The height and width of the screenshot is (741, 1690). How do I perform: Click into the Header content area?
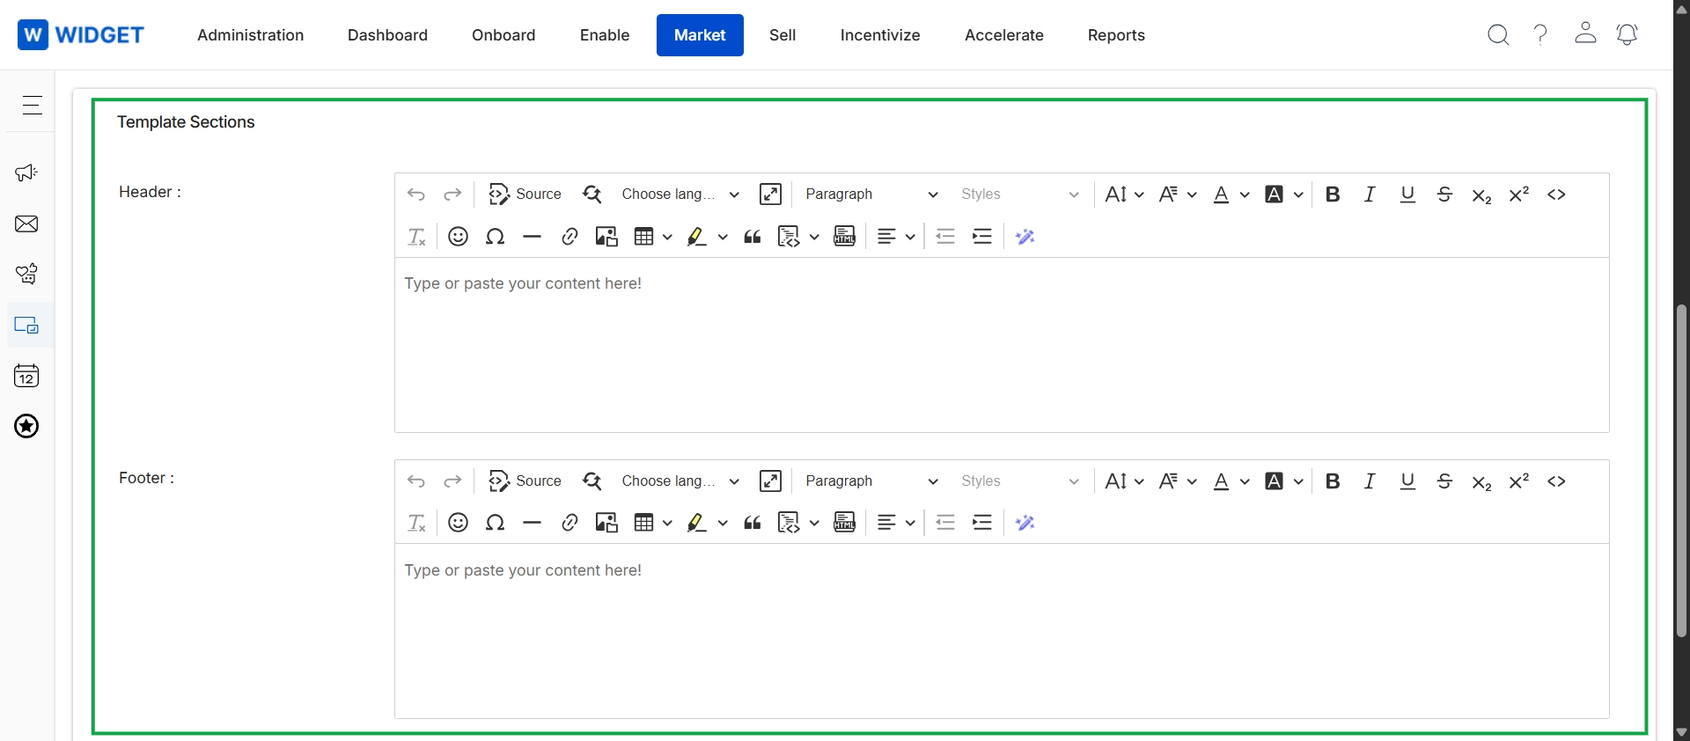coord(1002,345)
